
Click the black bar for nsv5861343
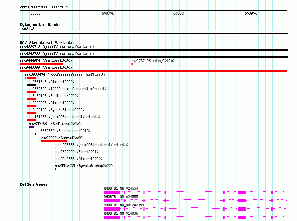point(31,85)
